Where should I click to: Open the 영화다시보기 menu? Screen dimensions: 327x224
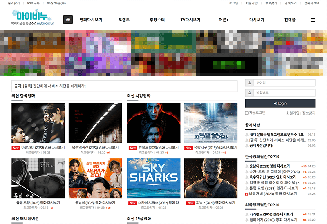91,20
